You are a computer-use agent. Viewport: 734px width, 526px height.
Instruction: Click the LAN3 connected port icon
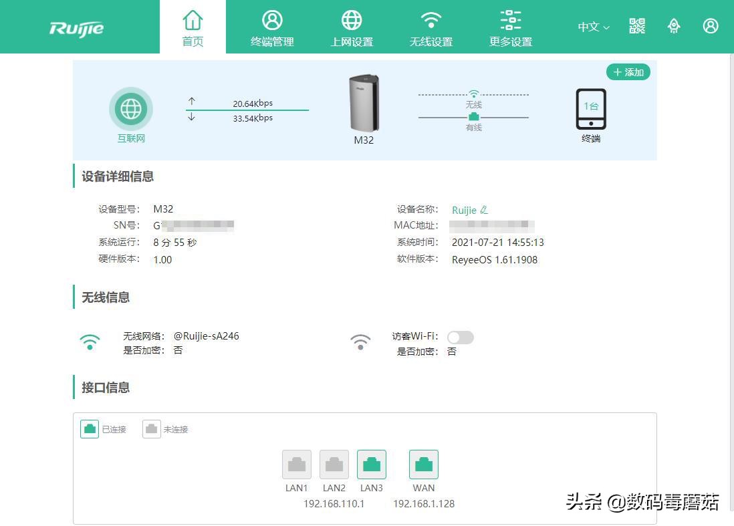click(372, 463)
